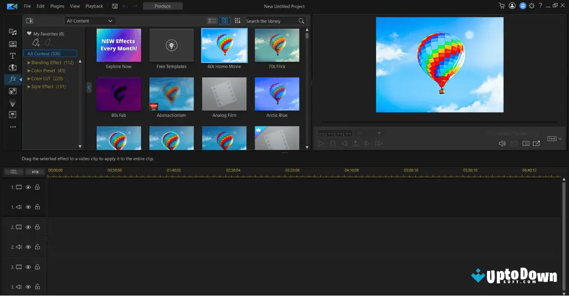Open the All Content dropdown

tap(90, 21)
